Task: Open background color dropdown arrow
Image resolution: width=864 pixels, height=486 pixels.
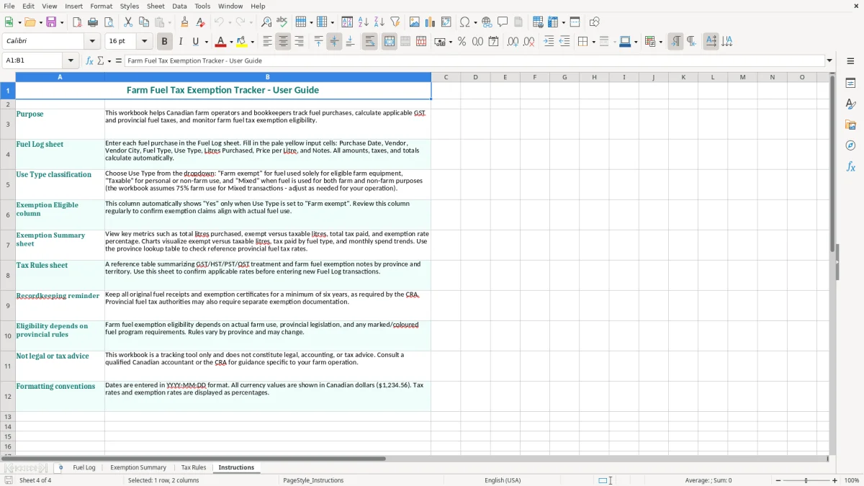Action: [252, 42]
